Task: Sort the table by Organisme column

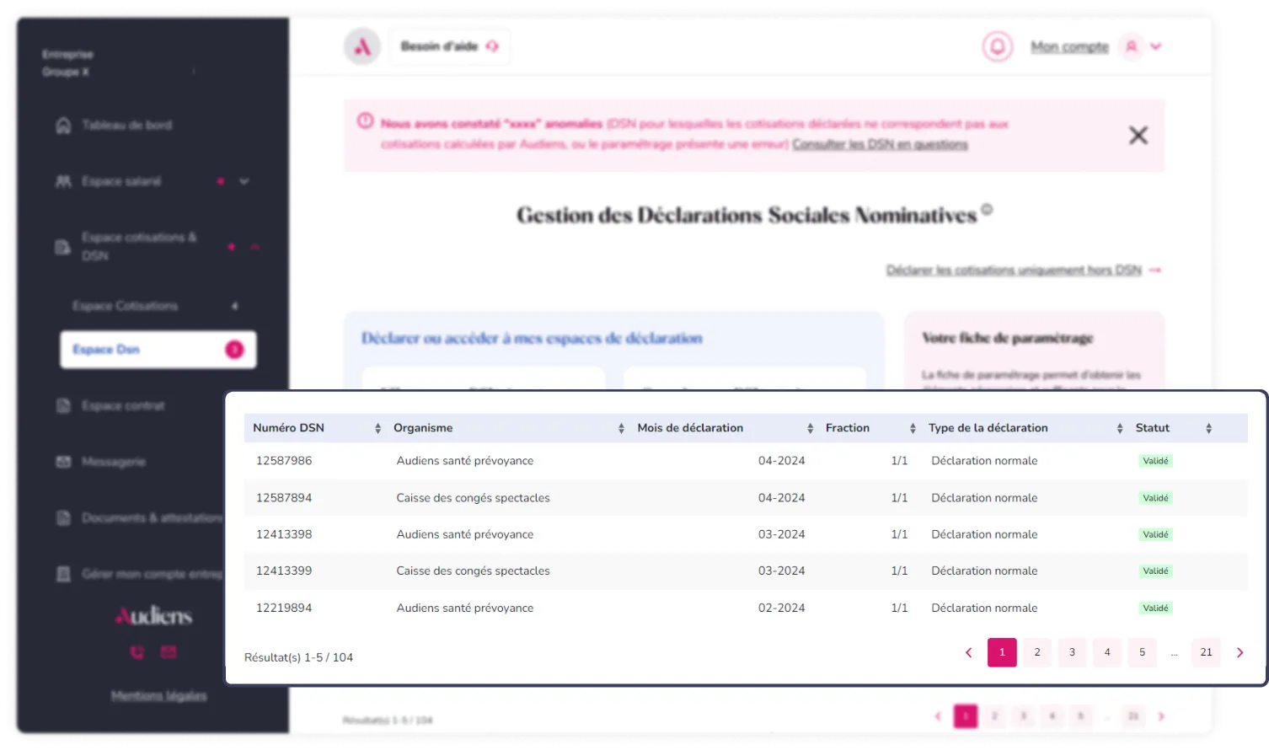Action: (621, 428)
